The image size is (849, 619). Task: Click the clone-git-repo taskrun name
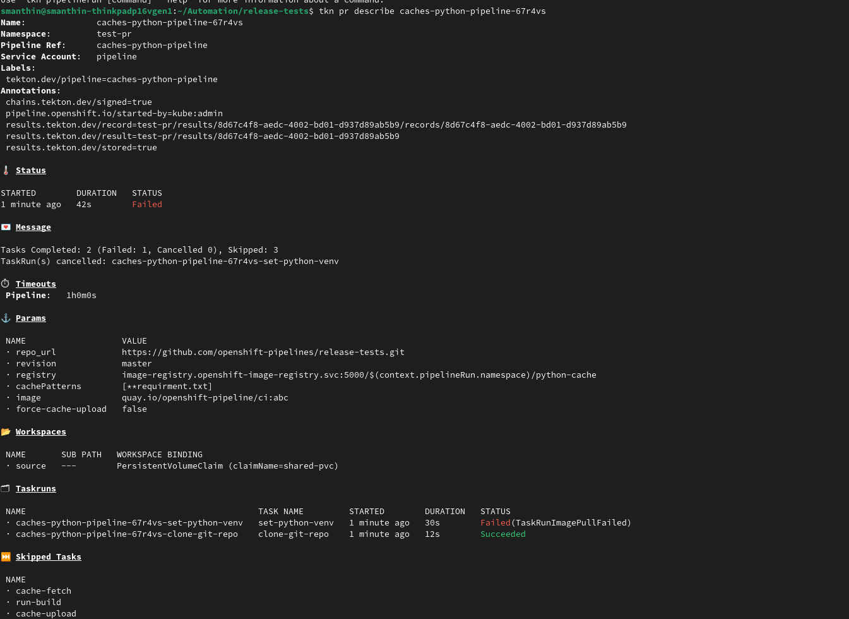pos(126,534)
